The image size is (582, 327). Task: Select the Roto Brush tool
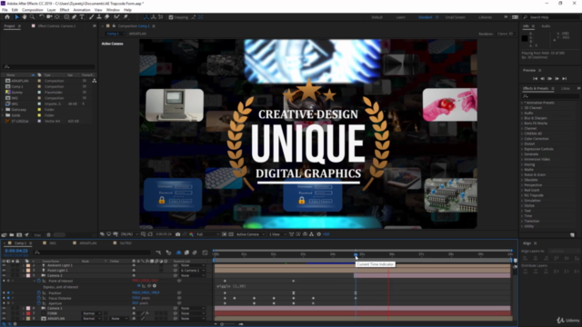[x=116, y=17]
